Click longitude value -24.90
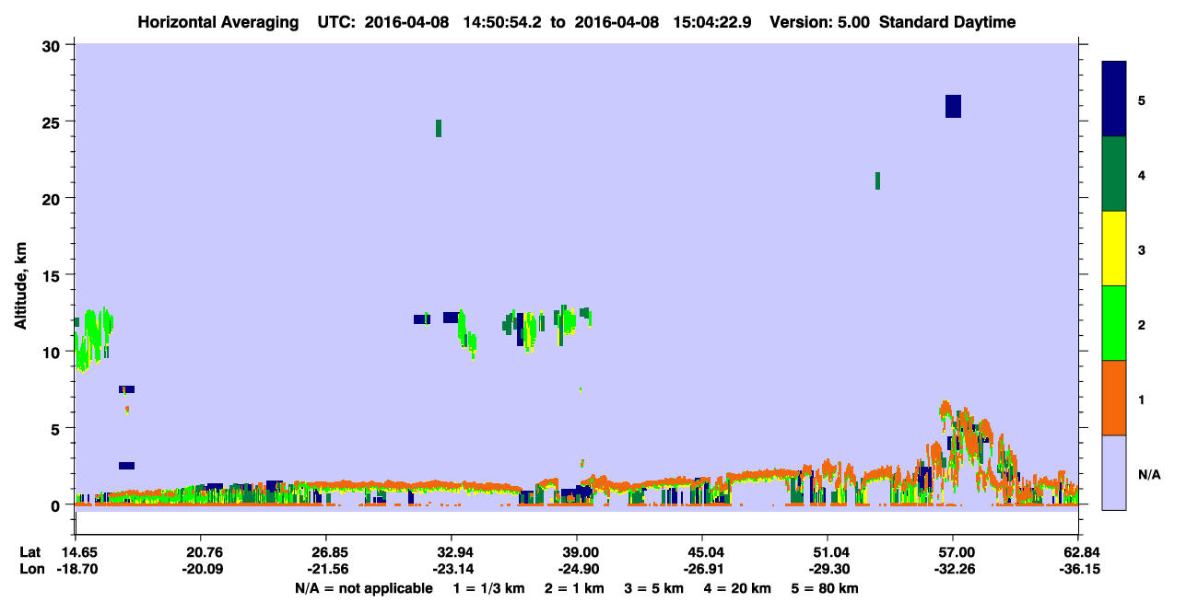The width and height of the screenshot is (1198, 614). click(x=577, y=570)
